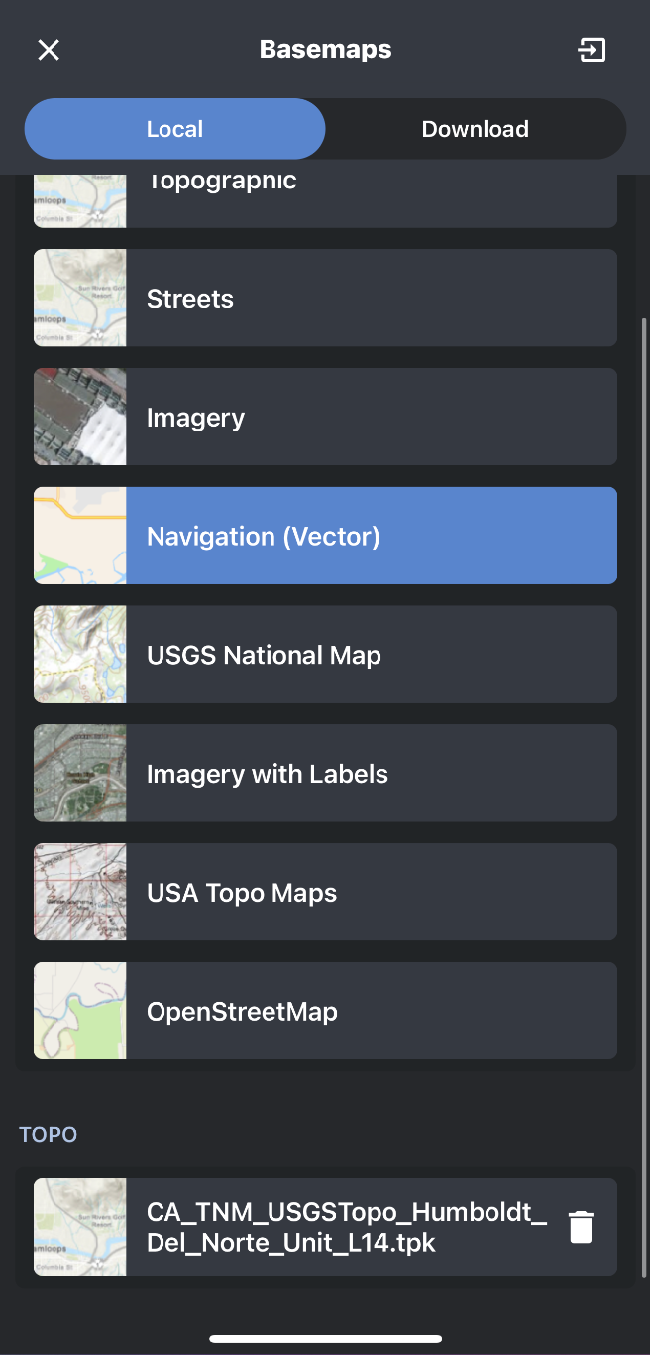Switch to the Local tab
The width and height of the screenshot is (650, 1355).
coord(174,129)
